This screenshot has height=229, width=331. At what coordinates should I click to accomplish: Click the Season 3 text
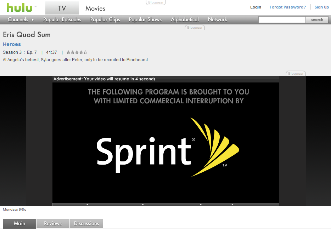(x=12, y=52)
